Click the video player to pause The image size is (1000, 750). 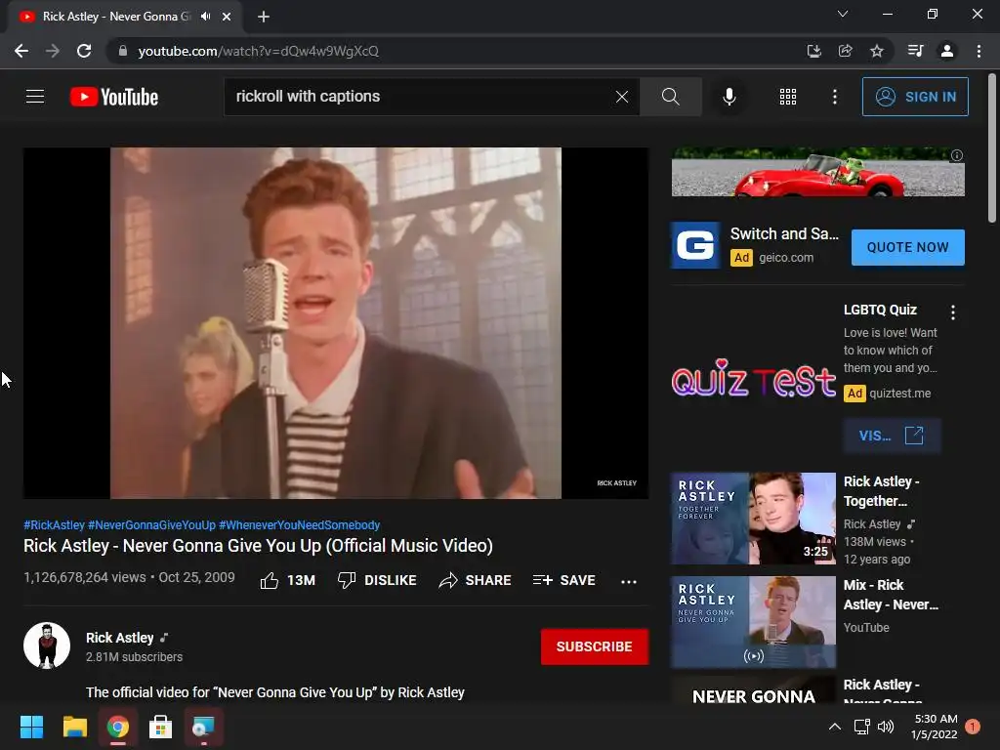click(x=336, y=323)
